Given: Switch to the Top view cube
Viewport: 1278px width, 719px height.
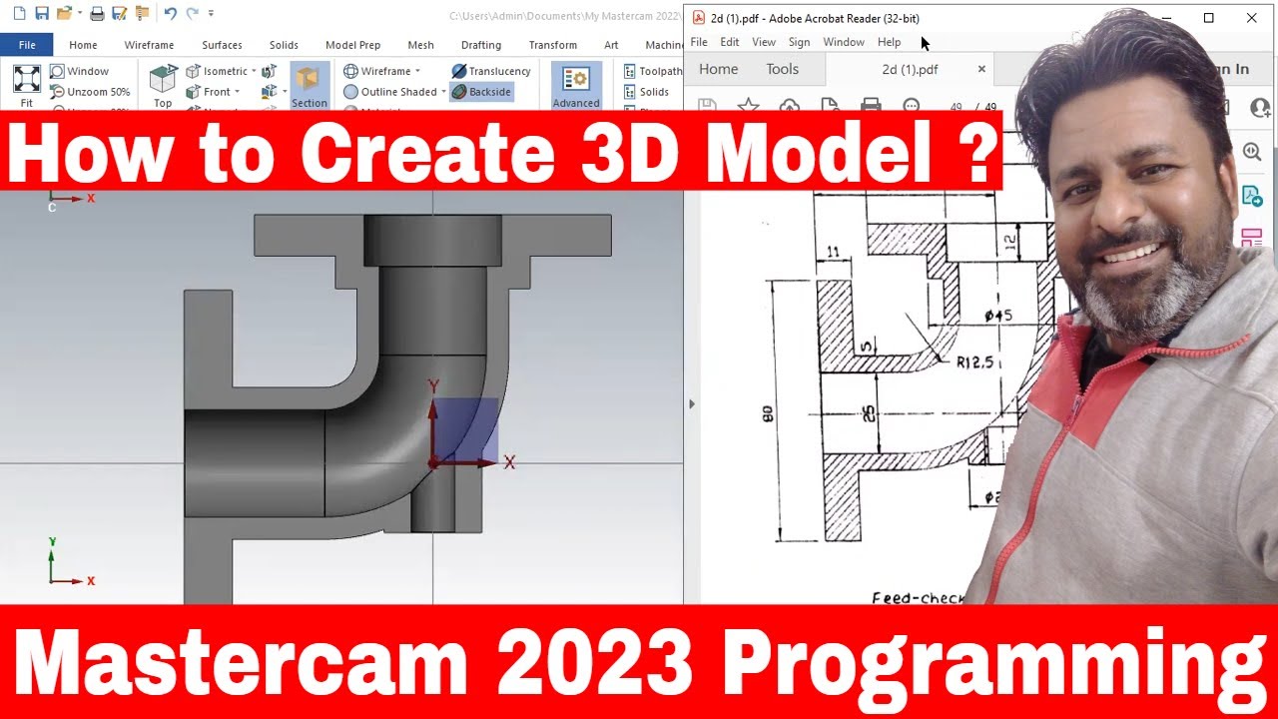Looking at the screenshot, I should click(163, 85).
